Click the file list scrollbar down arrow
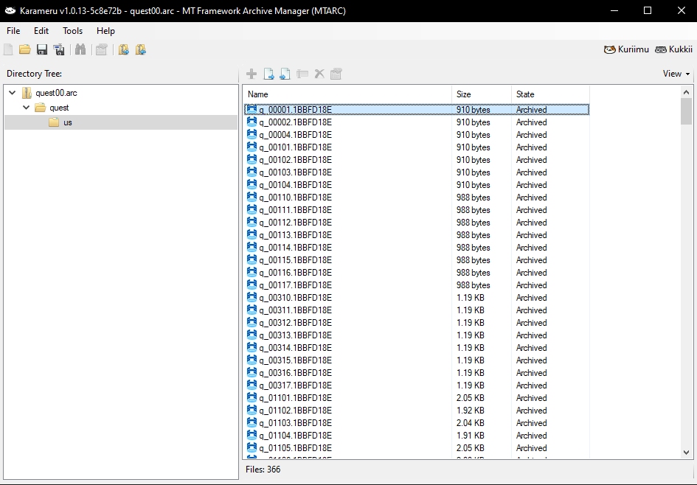Viewport: 697px width, 485px height. [687, 452]
